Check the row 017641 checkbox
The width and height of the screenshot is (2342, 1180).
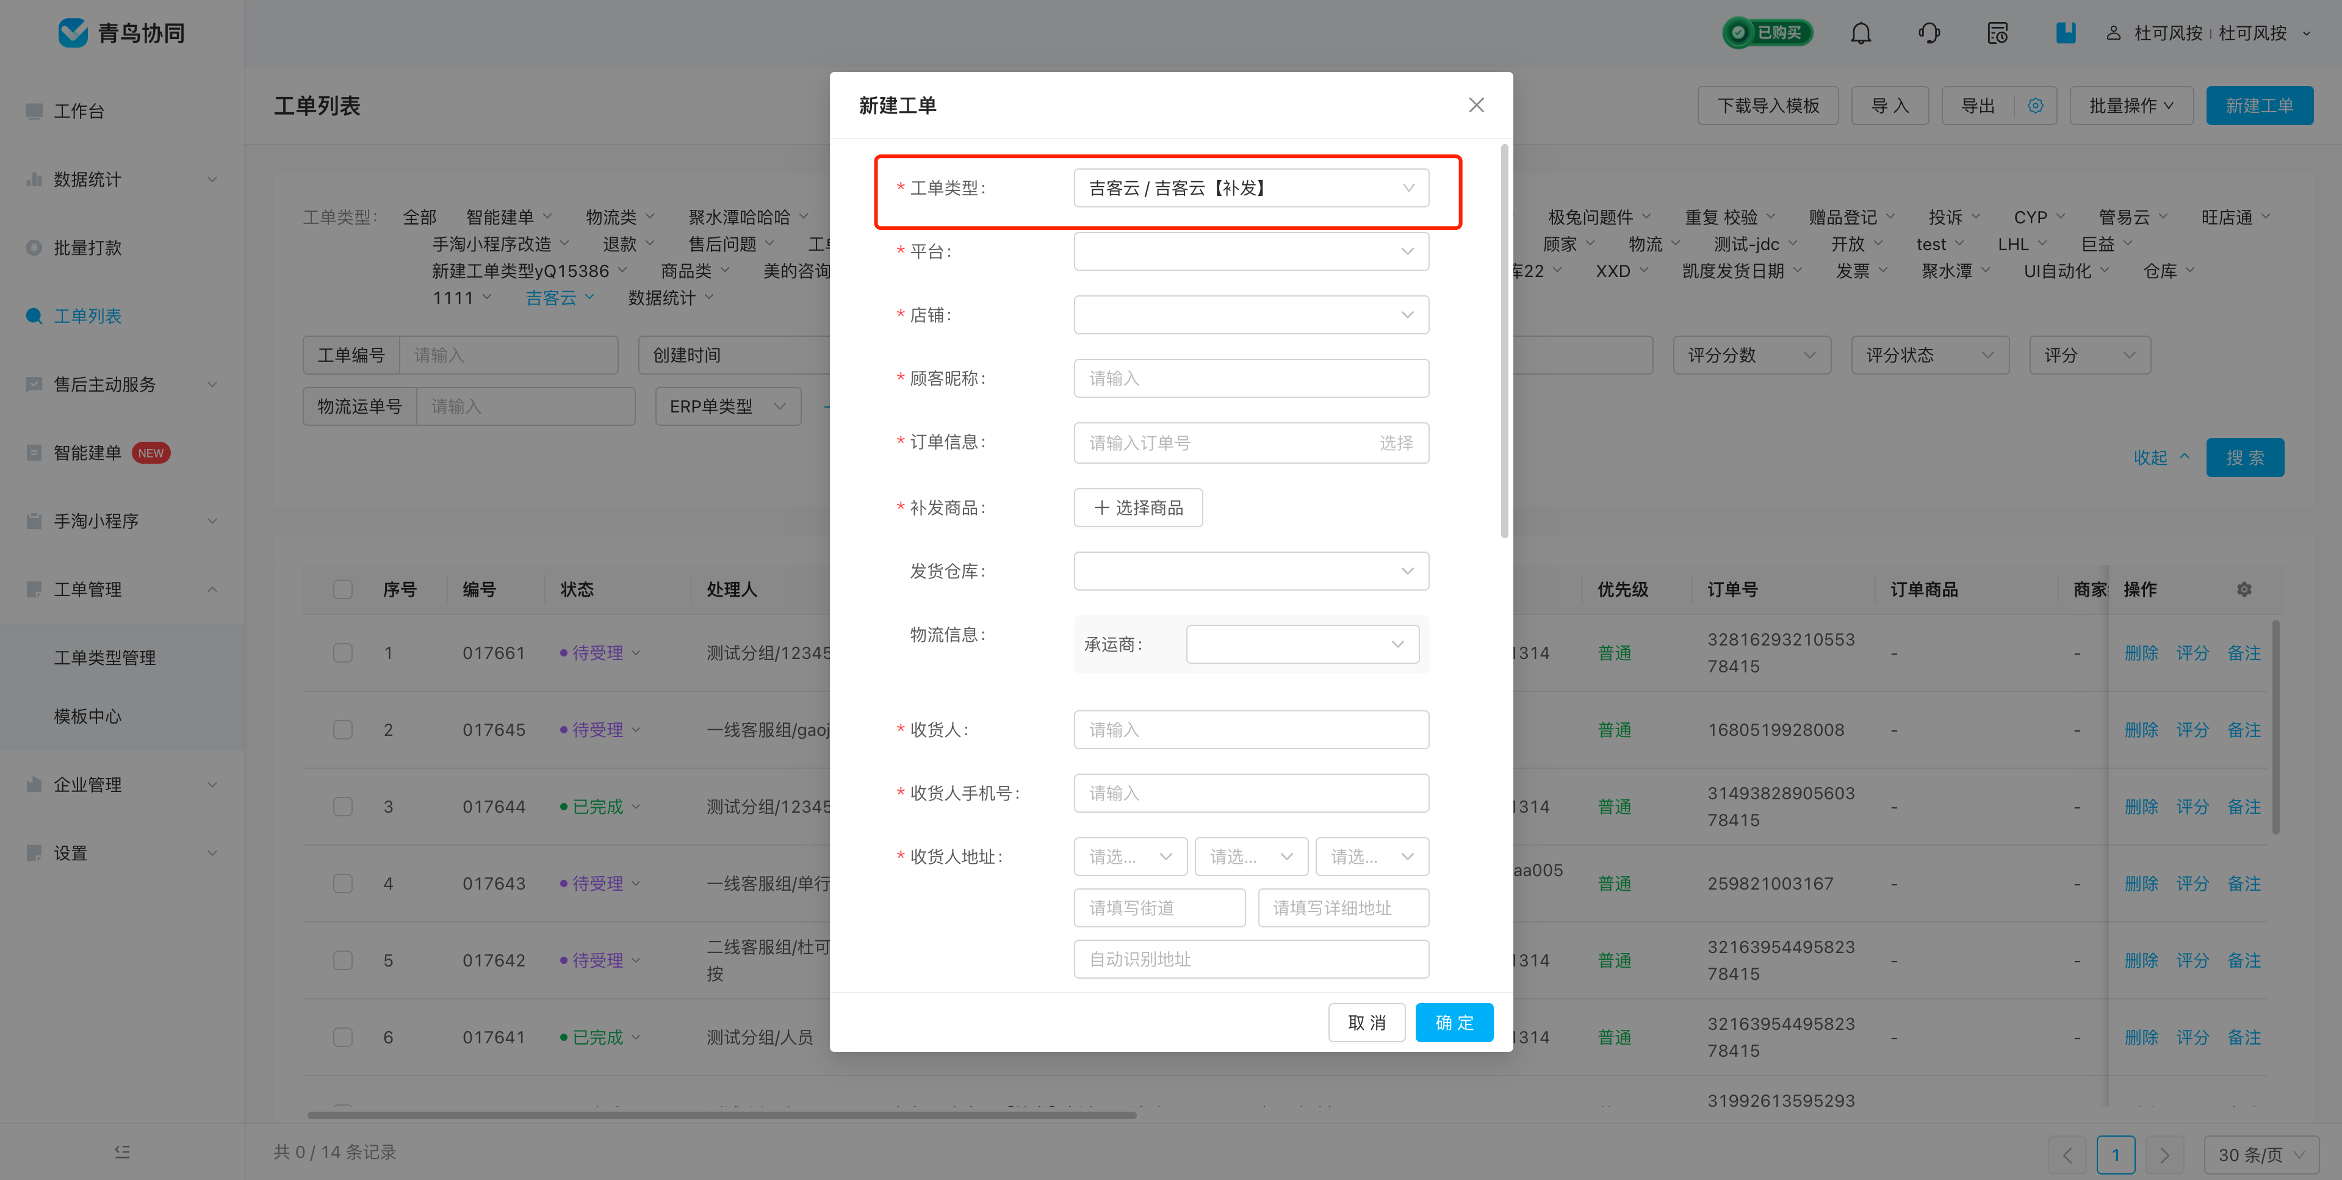[x=343, y=1037]
